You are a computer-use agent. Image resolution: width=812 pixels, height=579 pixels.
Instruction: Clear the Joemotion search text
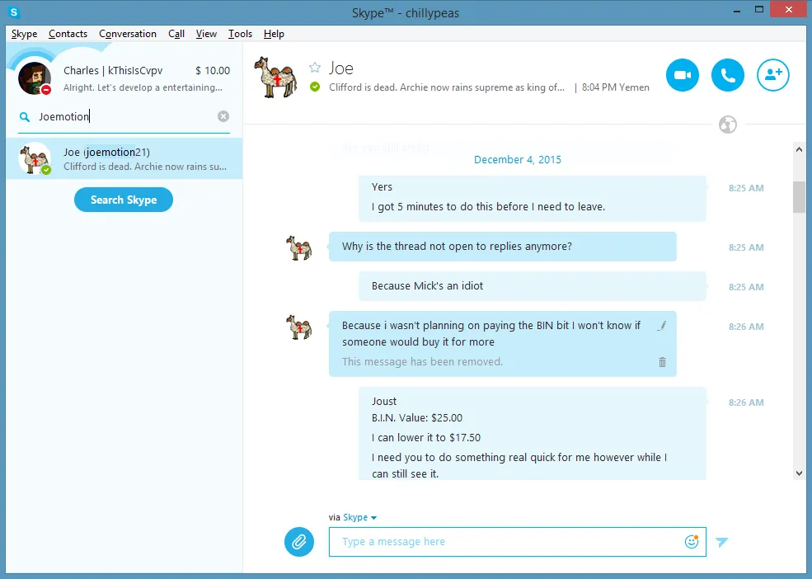click(x=223, y=116)
